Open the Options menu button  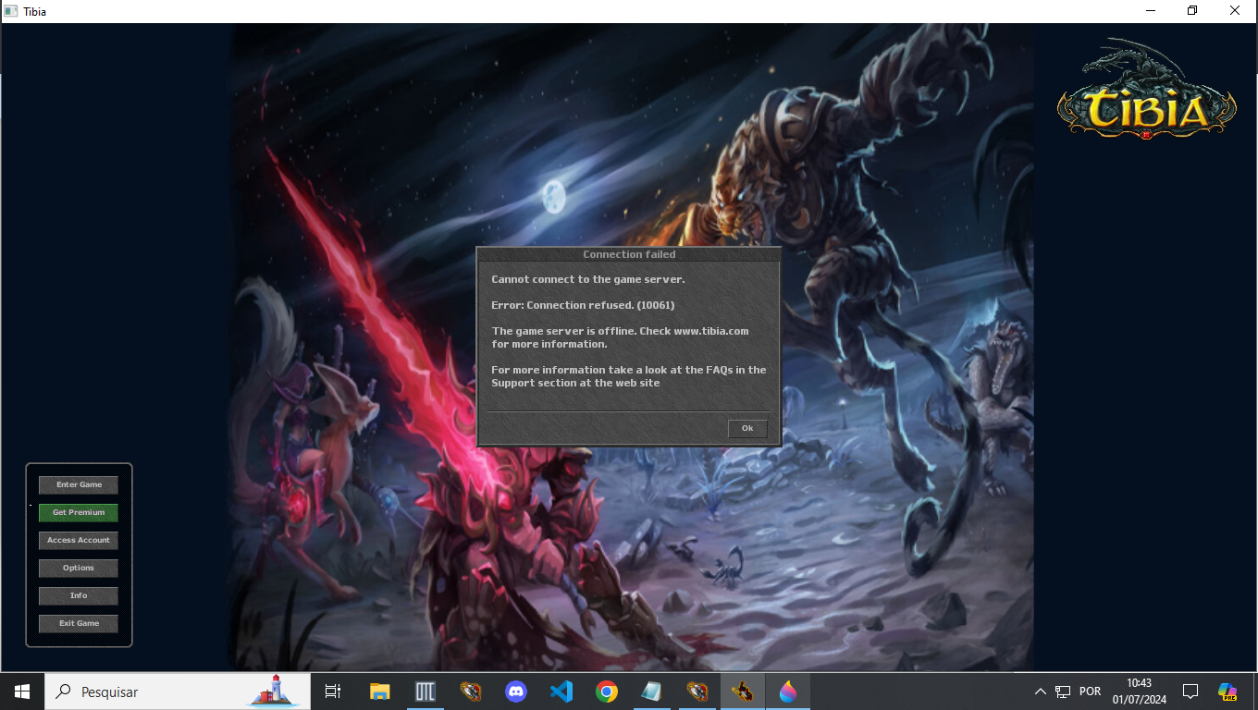tap(79, 568)
